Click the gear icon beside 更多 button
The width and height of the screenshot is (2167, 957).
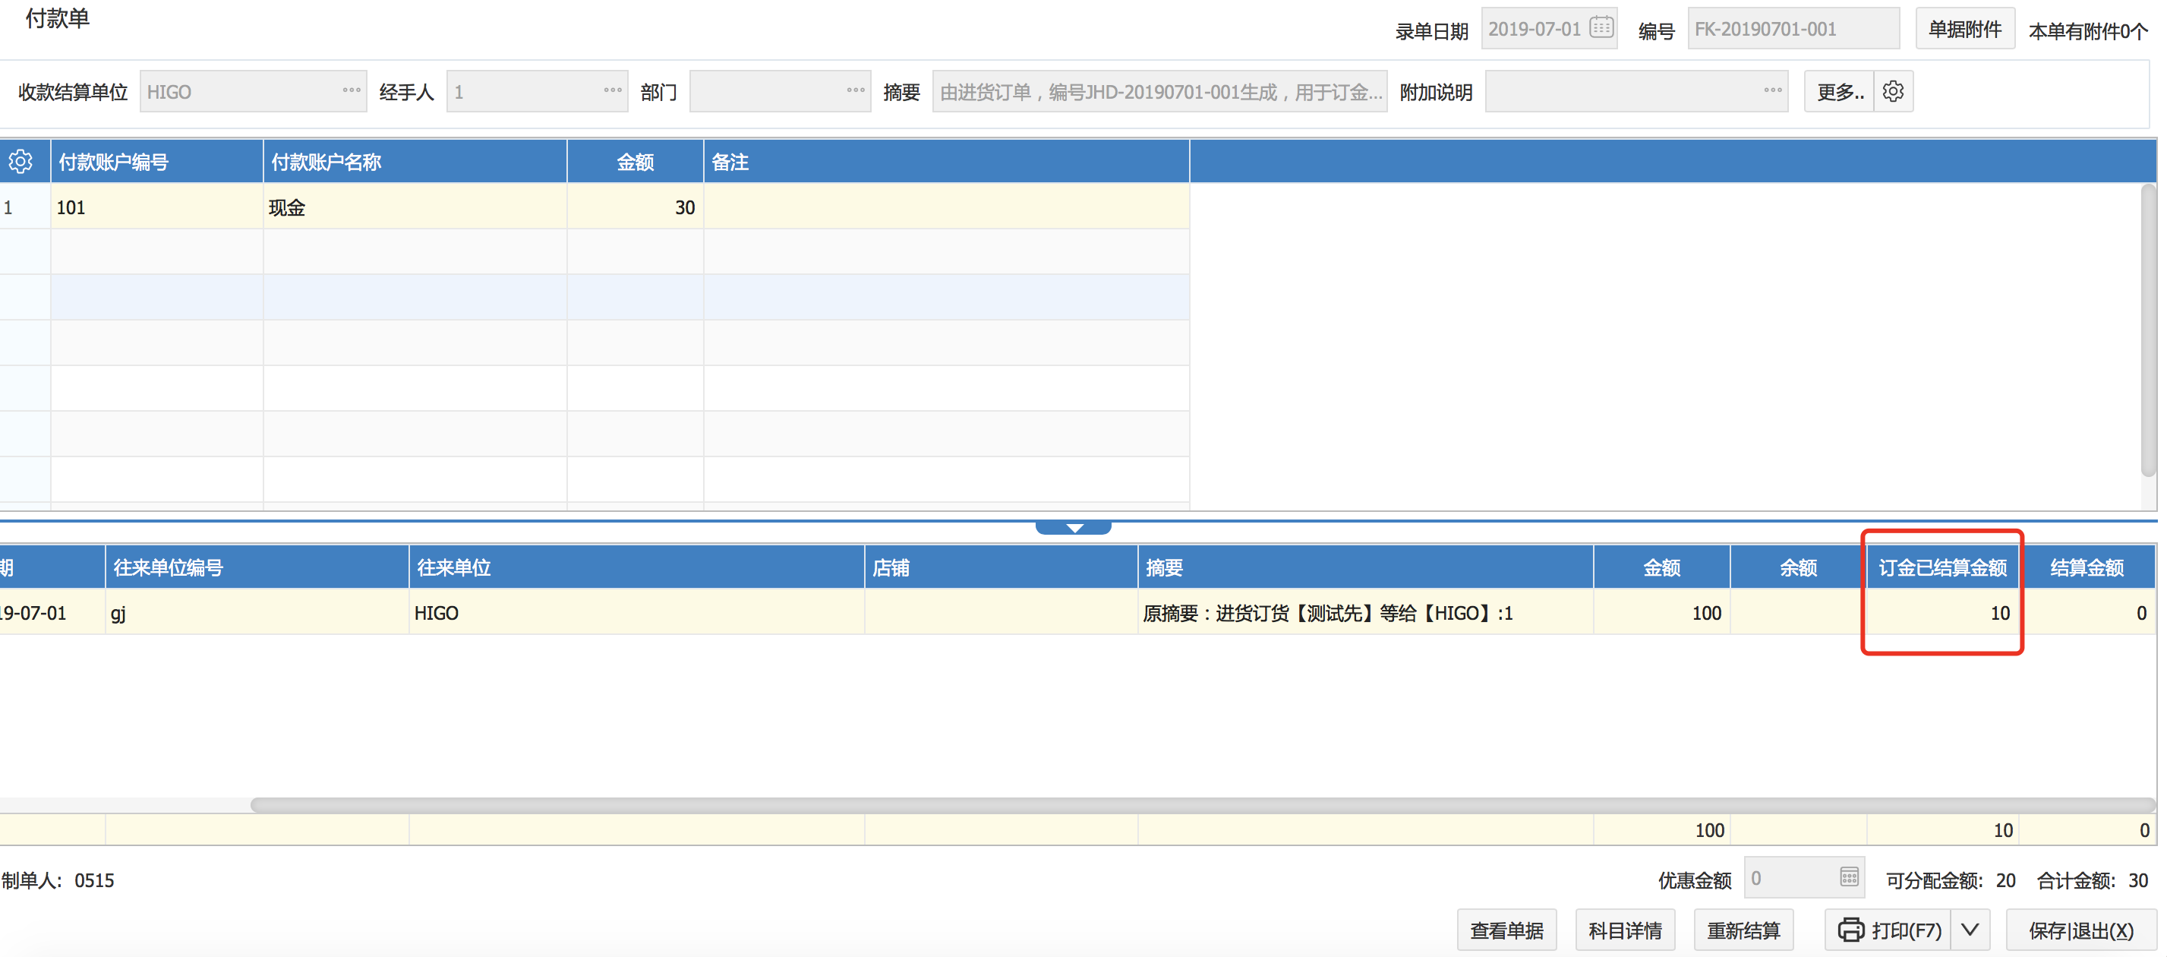tap(1893, 91)
